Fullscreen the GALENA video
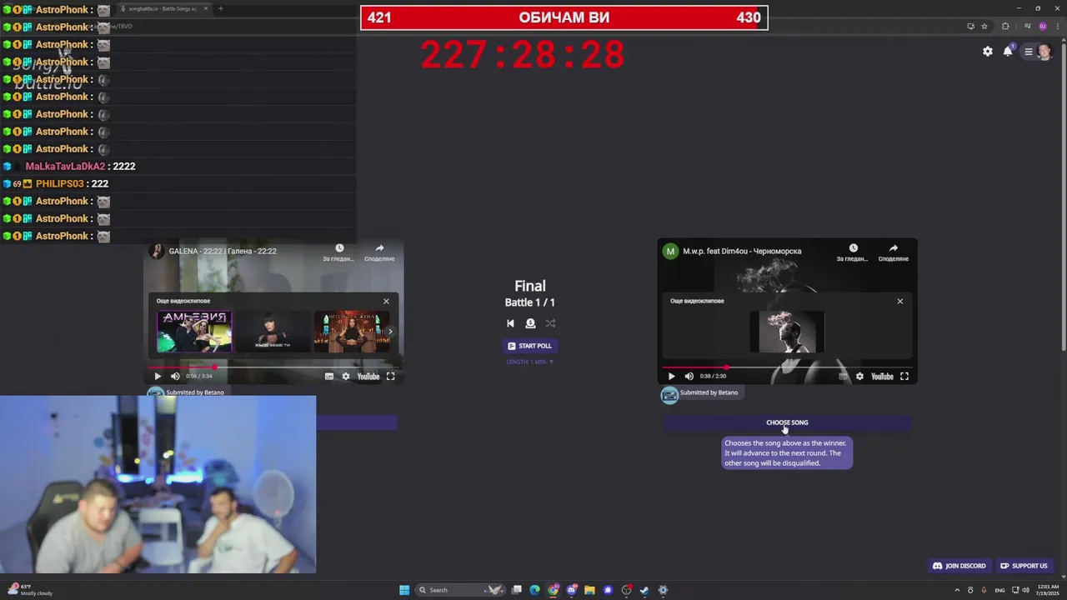The image size is (1067, 600). point(390,377)
